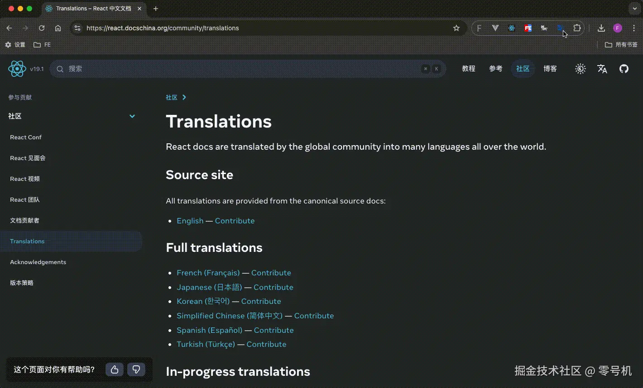View site information icon in the address bar
643x388 pixels.
click(x=77, y=28)
